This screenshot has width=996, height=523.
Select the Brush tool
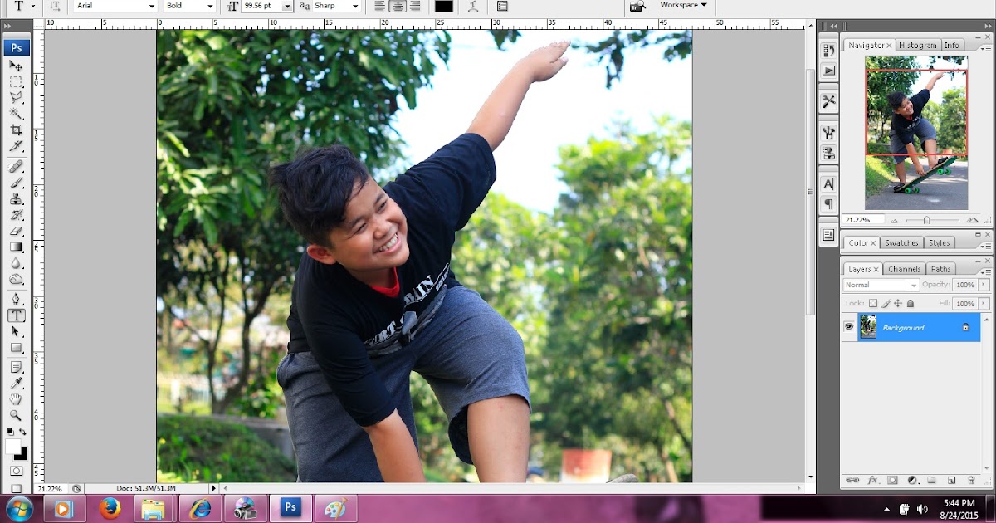coord(16,183)
